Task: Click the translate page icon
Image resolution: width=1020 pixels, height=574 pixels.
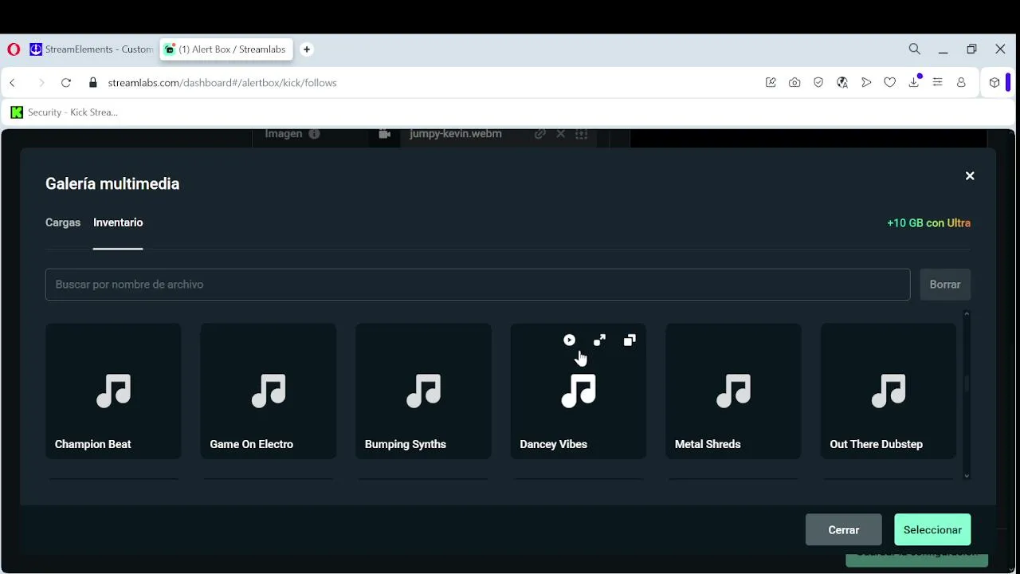Action: point(842,83)
